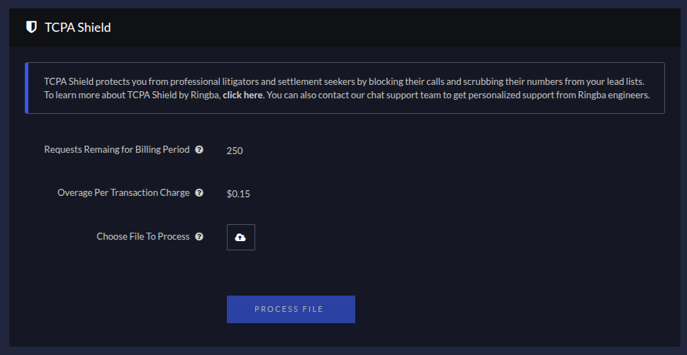Click the PROCESS FILE button
Image resolution: width=687 pixels, height=355 pixels.
pyautogui.click(x=291, y=309)
